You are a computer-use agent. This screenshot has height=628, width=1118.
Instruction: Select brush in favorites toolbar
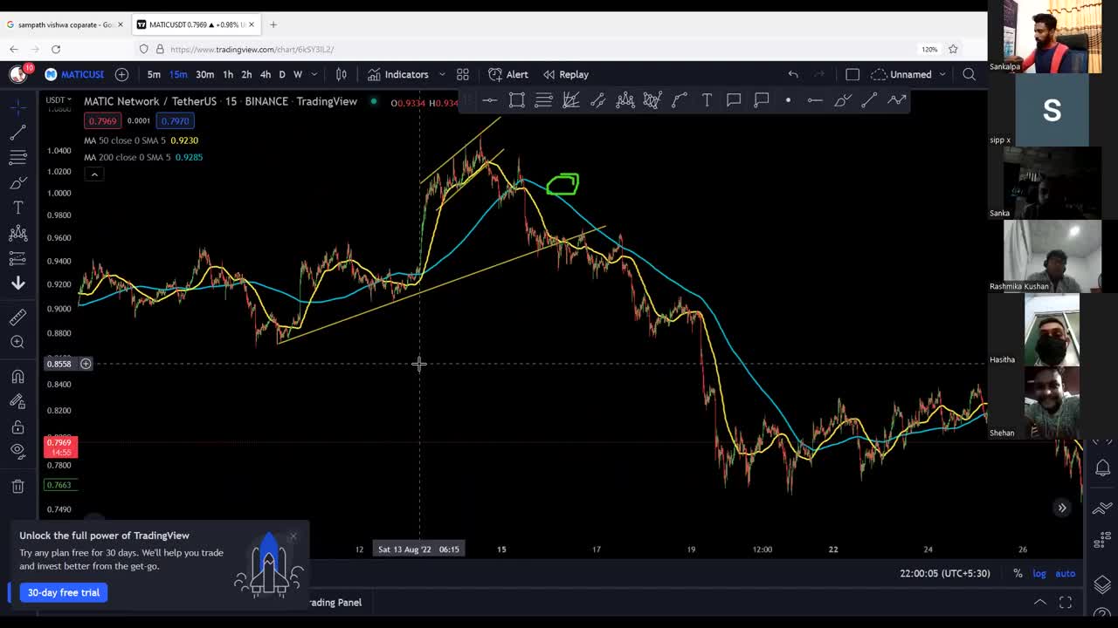click(842, 100)
